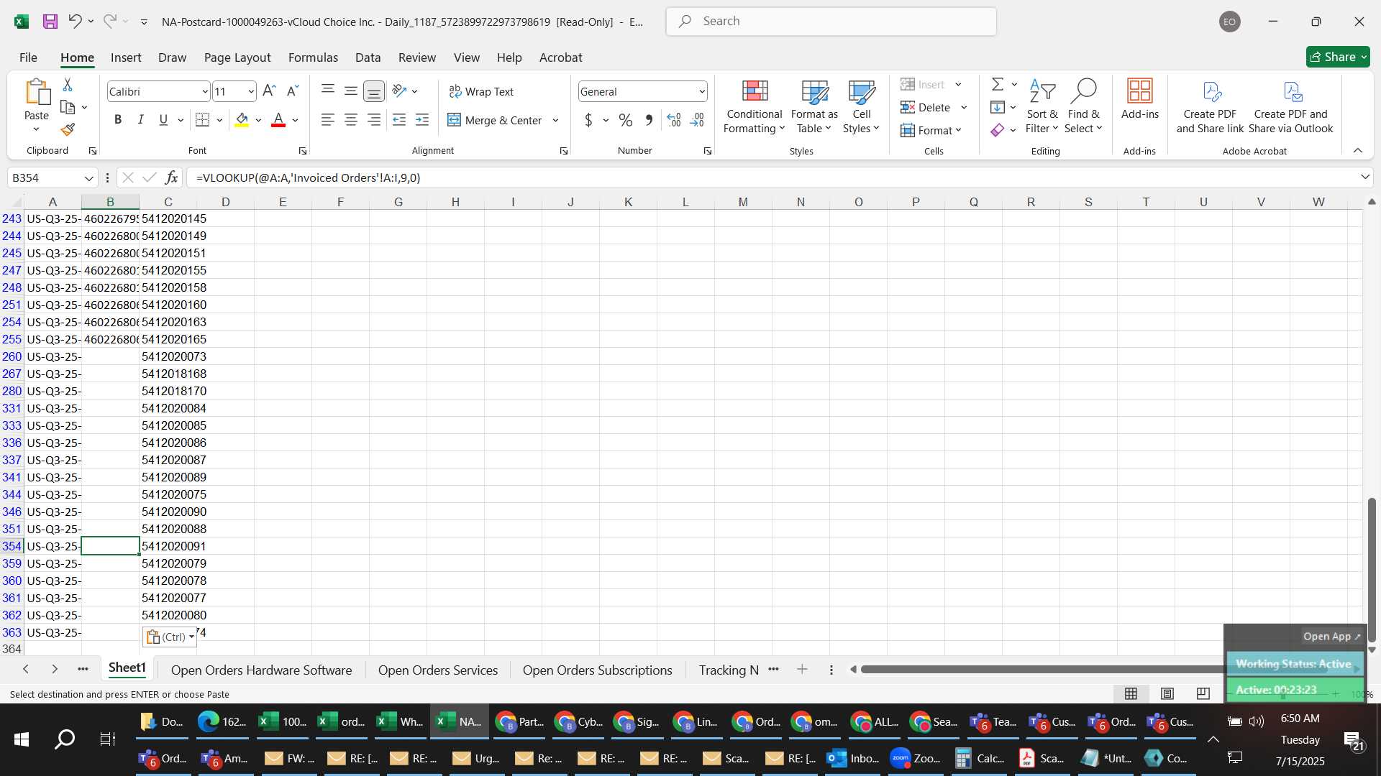The height and width of the screenshot is (776, 1381).
Task: Select Normal view in status bar
Action: coord(1131,693)
